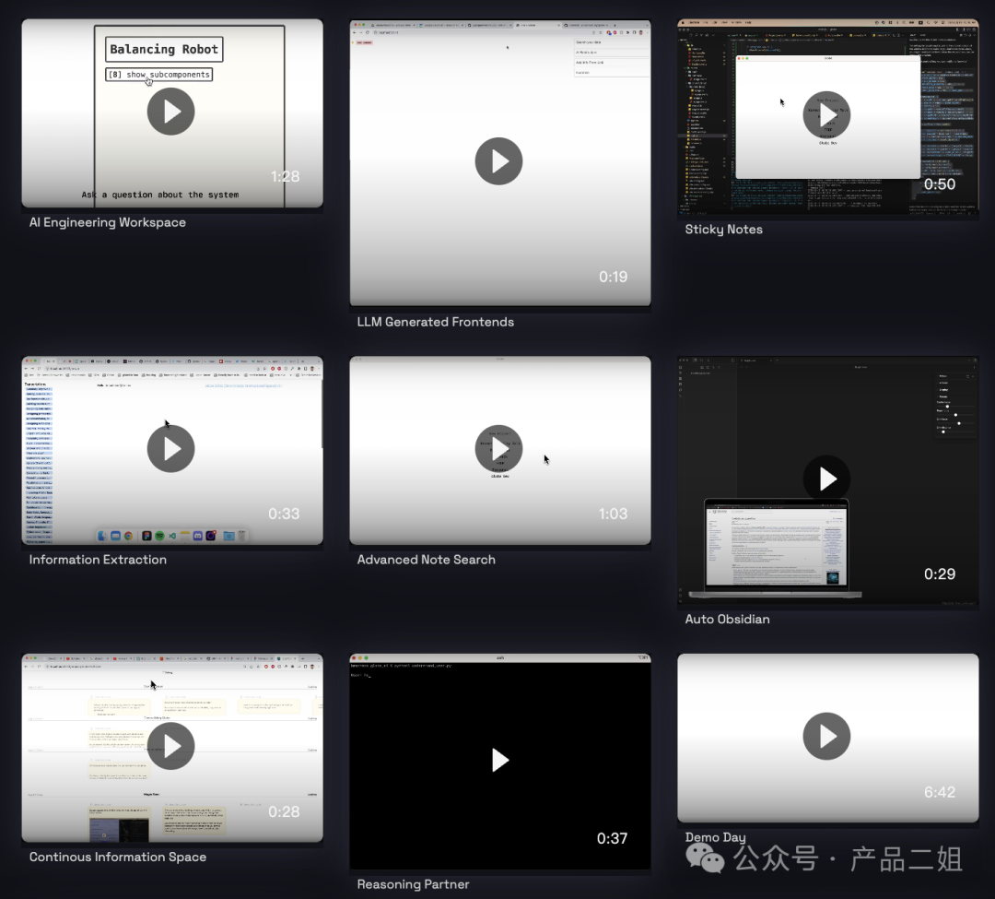Screen dimensions: 995x899
Task: Open the "LLM Generated Frontends" title link
Action: click(435, 322)
